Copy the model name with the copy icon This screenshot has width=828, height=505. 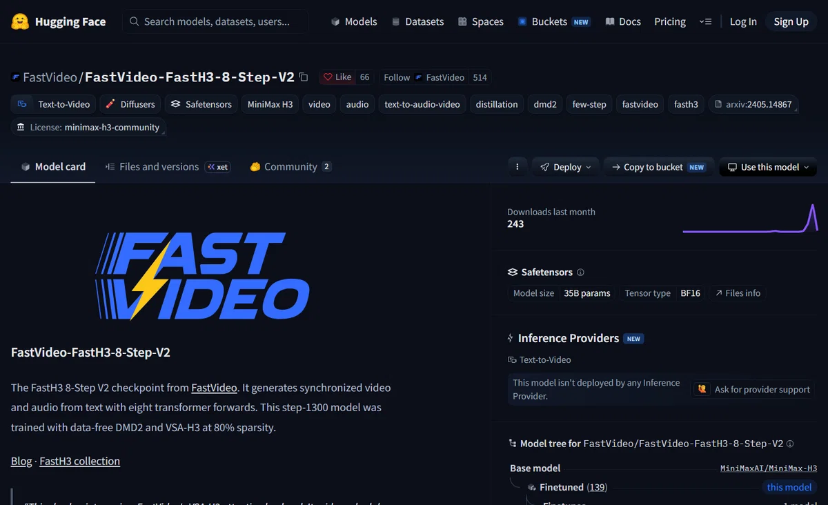coord(304,77)
